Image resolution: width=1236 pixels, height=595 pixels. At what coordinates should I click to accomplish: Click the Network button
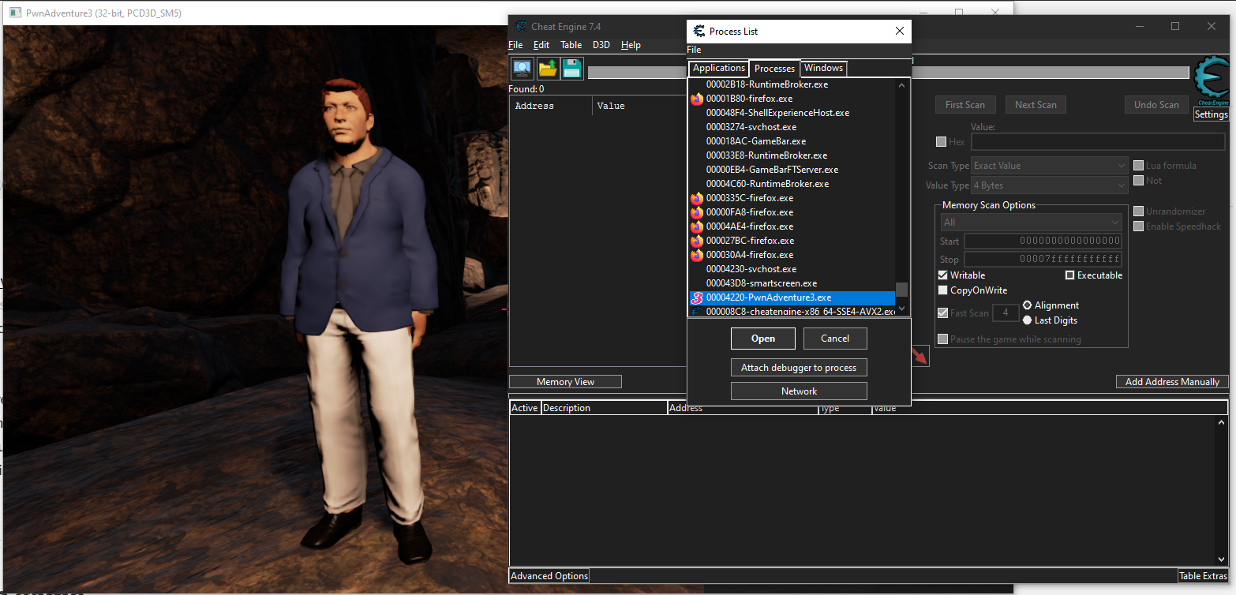pos(799,391)
